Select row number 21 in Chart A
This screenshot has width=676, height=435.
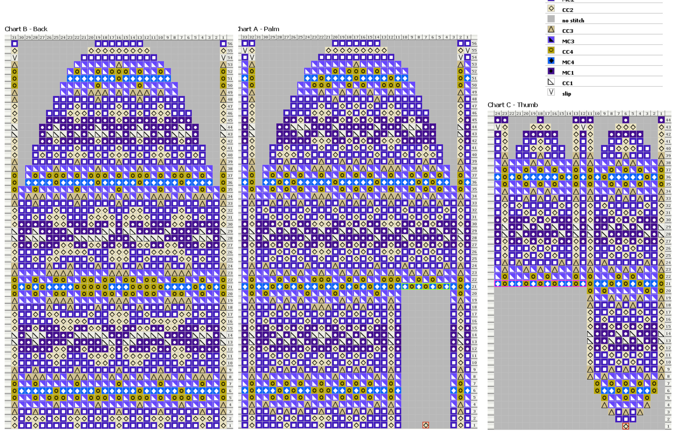click(x=474, y=287)
